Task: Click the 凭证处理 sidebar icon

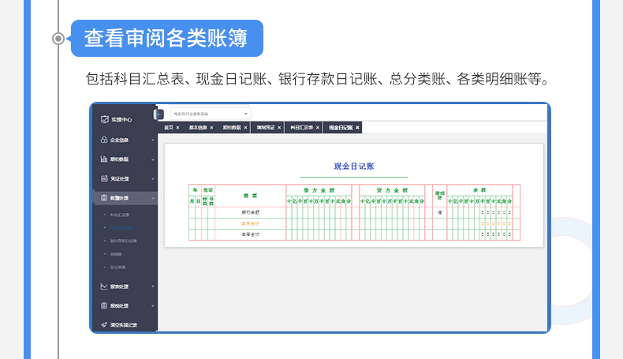Action: [x=104, y=178]
